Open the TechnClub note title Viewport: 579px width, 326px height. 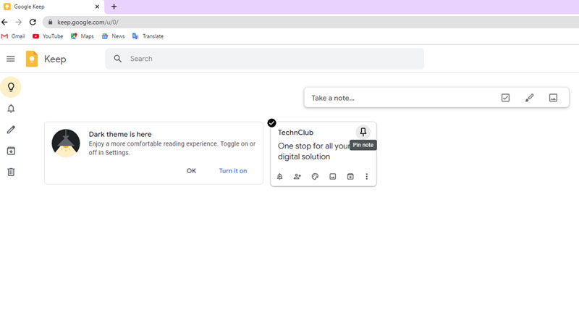295,133
